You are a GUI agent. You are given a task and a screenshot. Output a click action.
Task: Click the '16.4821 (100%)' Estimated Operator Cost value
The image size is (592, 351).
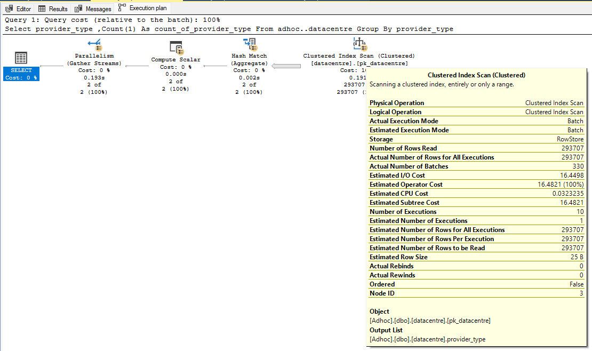tap(561, 185)
